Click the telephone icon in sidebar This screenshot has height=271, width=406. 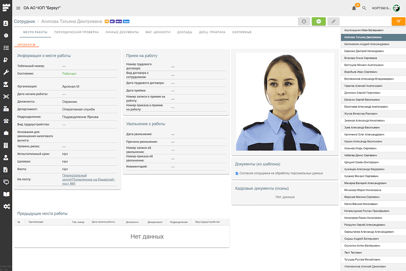pos(6,121)
